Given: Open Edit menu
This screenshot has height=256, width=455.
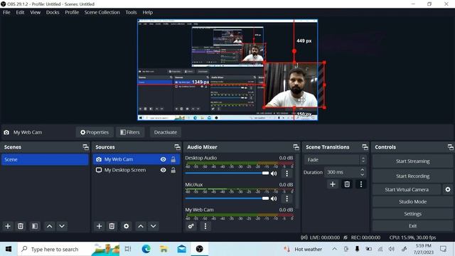Looking at the screenshot, I should (20, 12).
